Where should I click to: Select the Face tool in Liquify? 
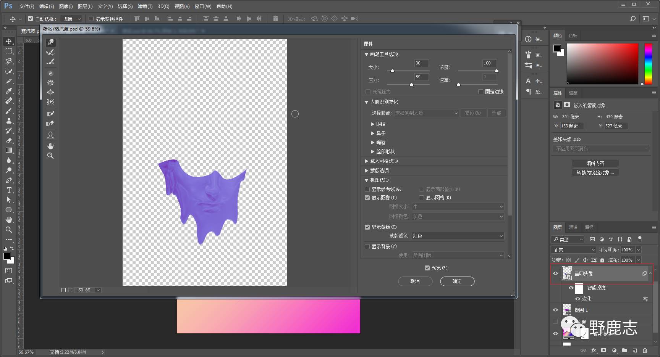click(50, 135)
